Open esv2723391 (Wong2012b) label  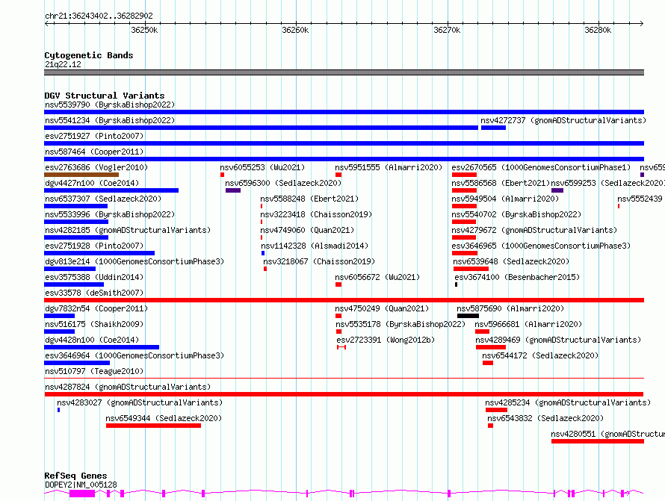click(x=386, y=340)
